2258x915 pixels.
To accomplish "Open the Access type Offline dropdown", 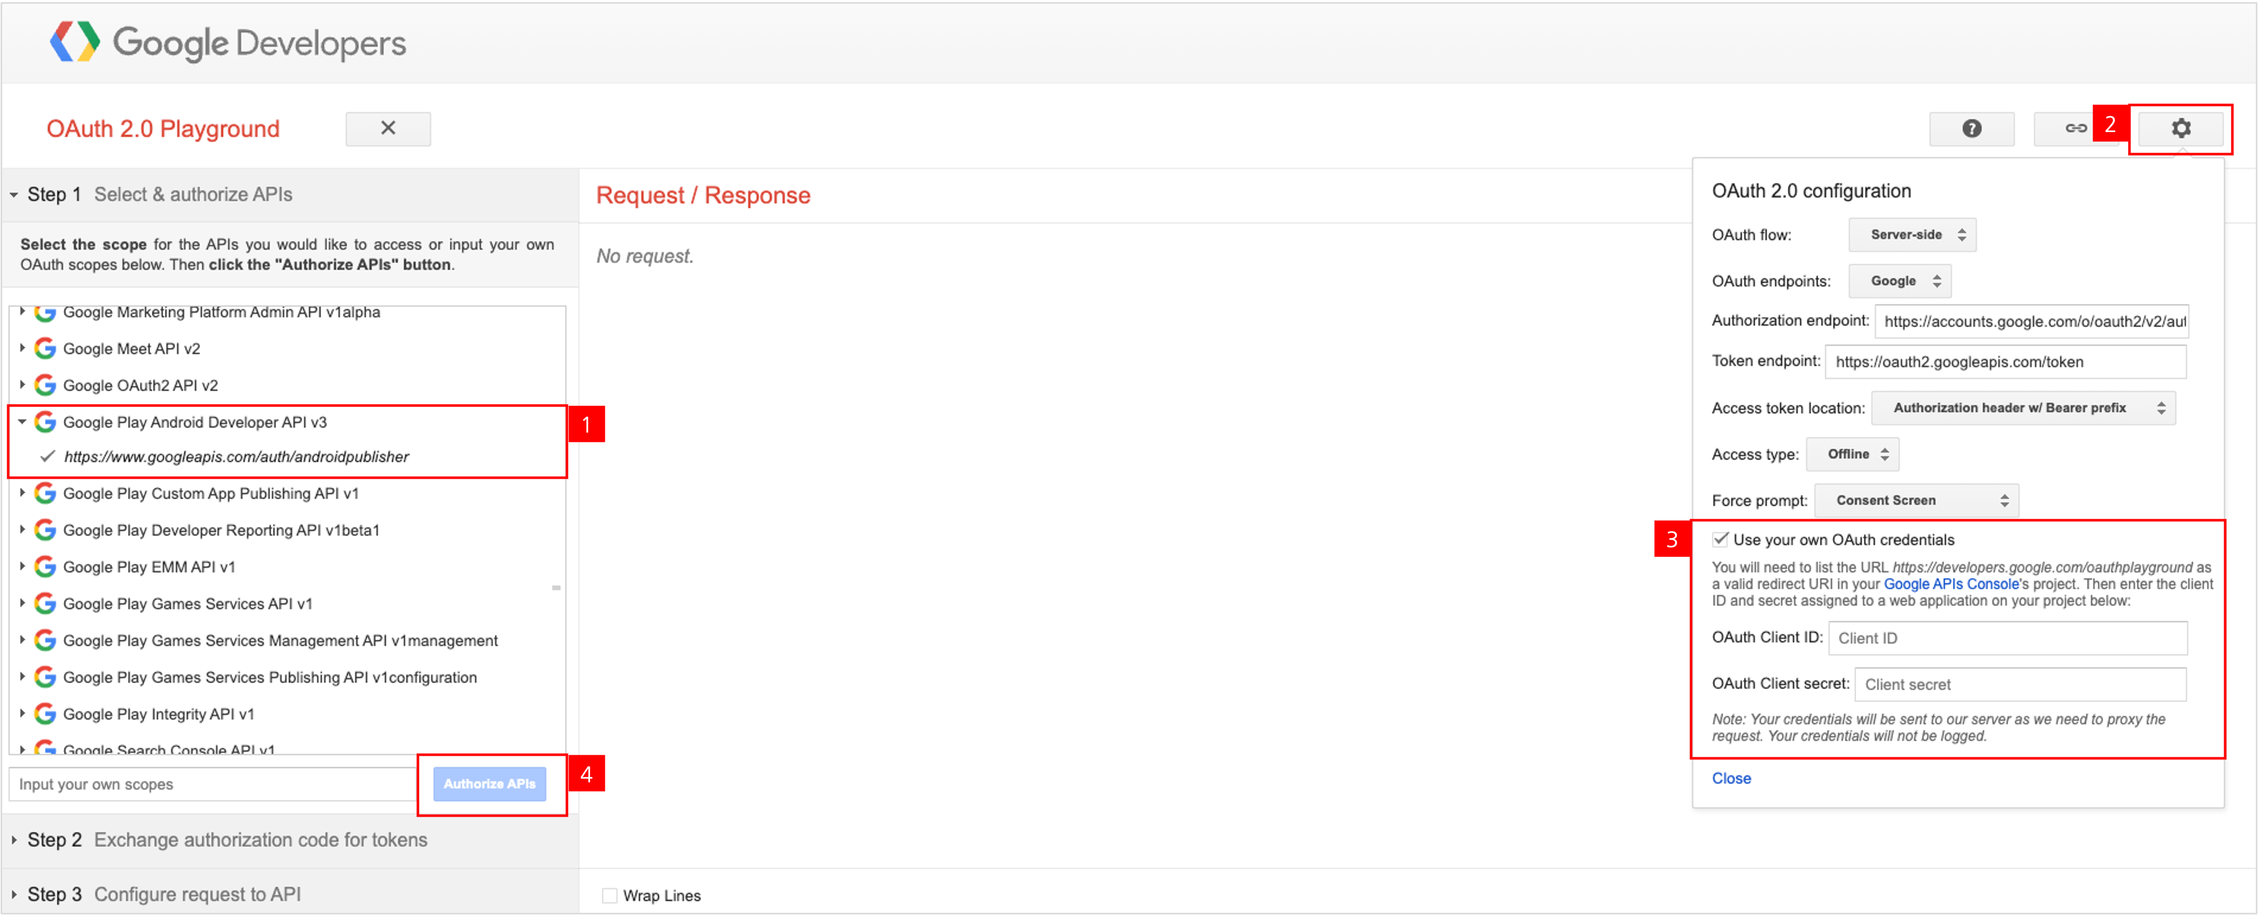I will pos(1852,454).
